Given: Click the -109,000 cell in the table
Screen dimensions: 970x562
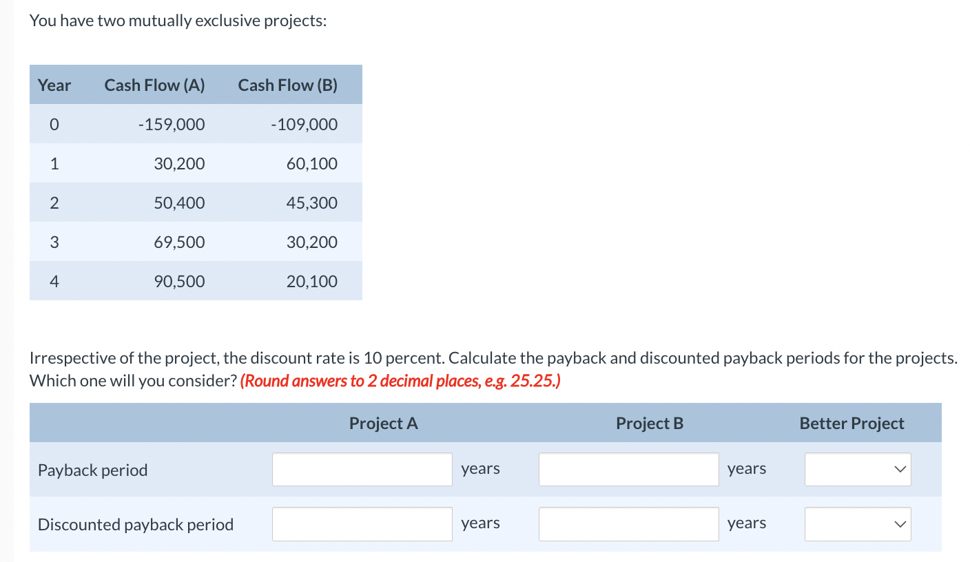Looking at the screenshot, I should pyautogui.click(x=305, y=124).
